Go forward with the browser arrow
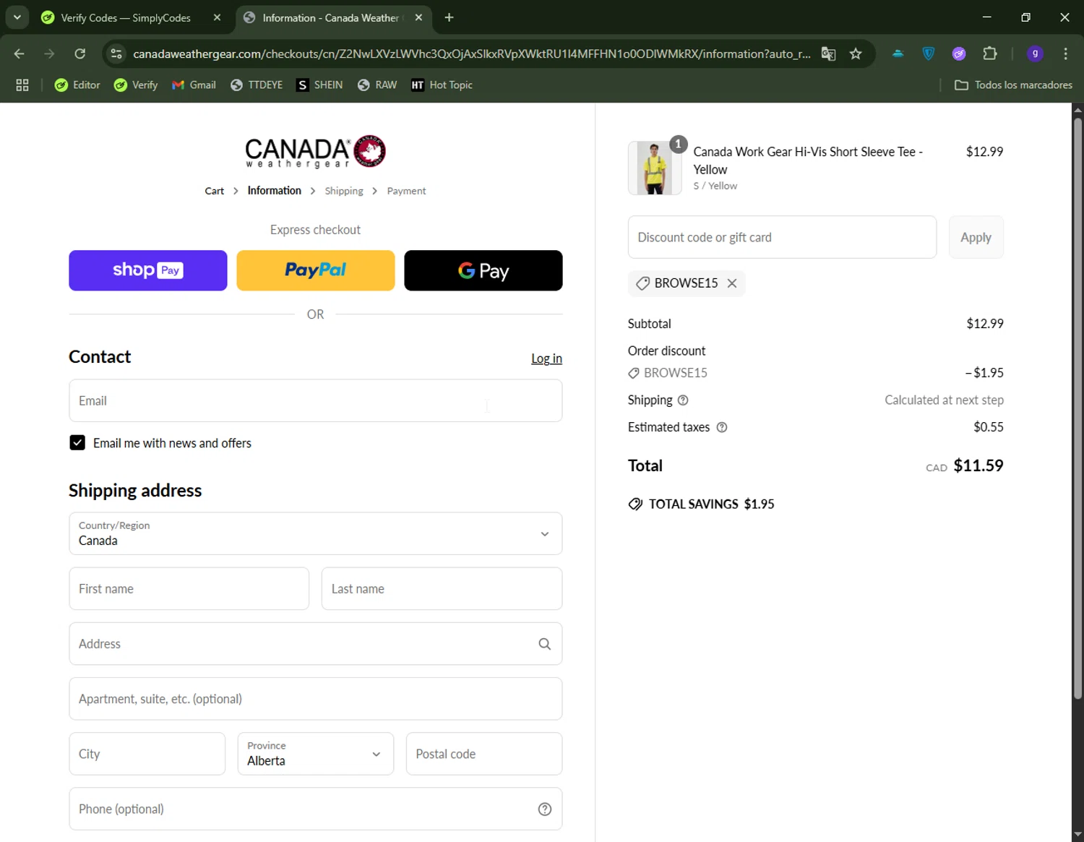The image size is (1084, 842). [49, 53]
